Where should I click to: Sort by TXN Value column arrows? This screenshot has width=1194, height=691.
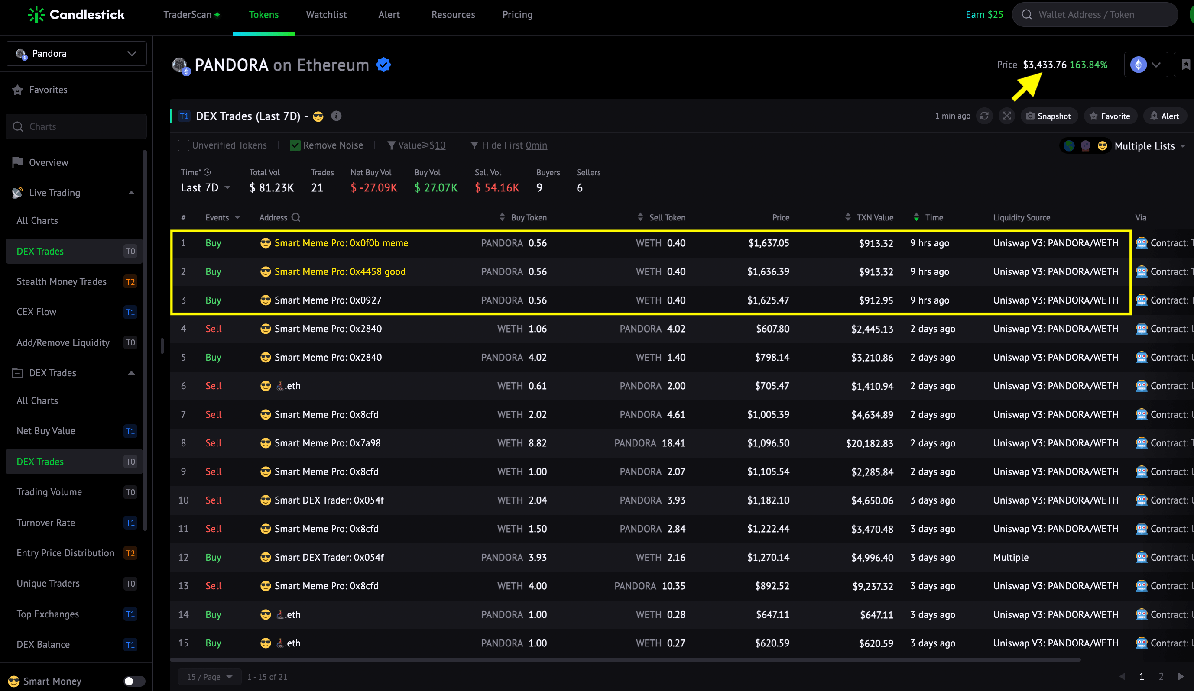pyautogui.click(x=848, y=217)
